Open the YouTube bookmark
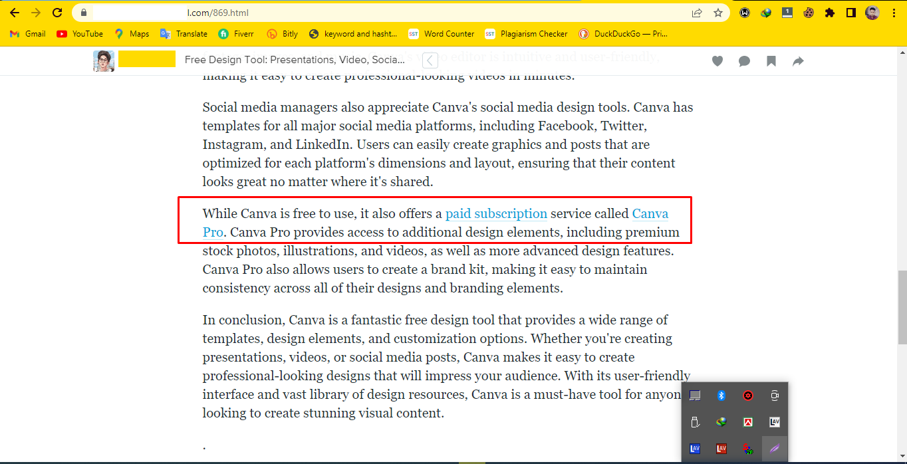This screenshot has height=464, width=907. (x=80, y=34)
